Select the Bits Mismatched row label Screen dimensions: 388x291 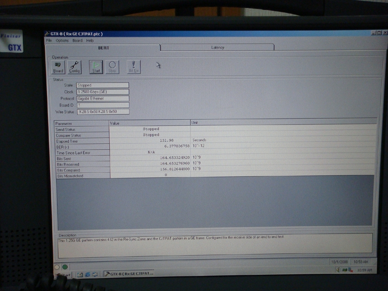point(83,176)
